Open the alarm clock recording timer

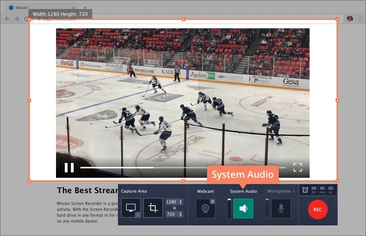305,190
